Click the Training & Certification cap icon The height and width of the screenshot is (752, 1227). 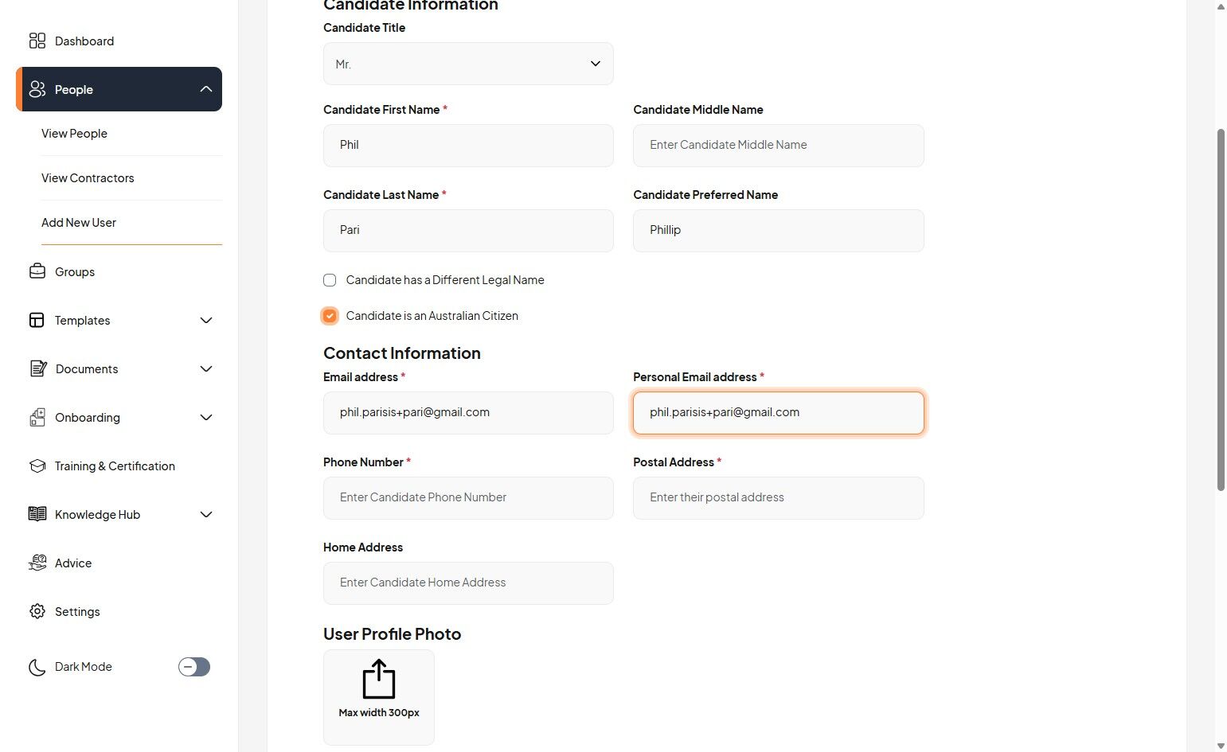pos(37,466)
